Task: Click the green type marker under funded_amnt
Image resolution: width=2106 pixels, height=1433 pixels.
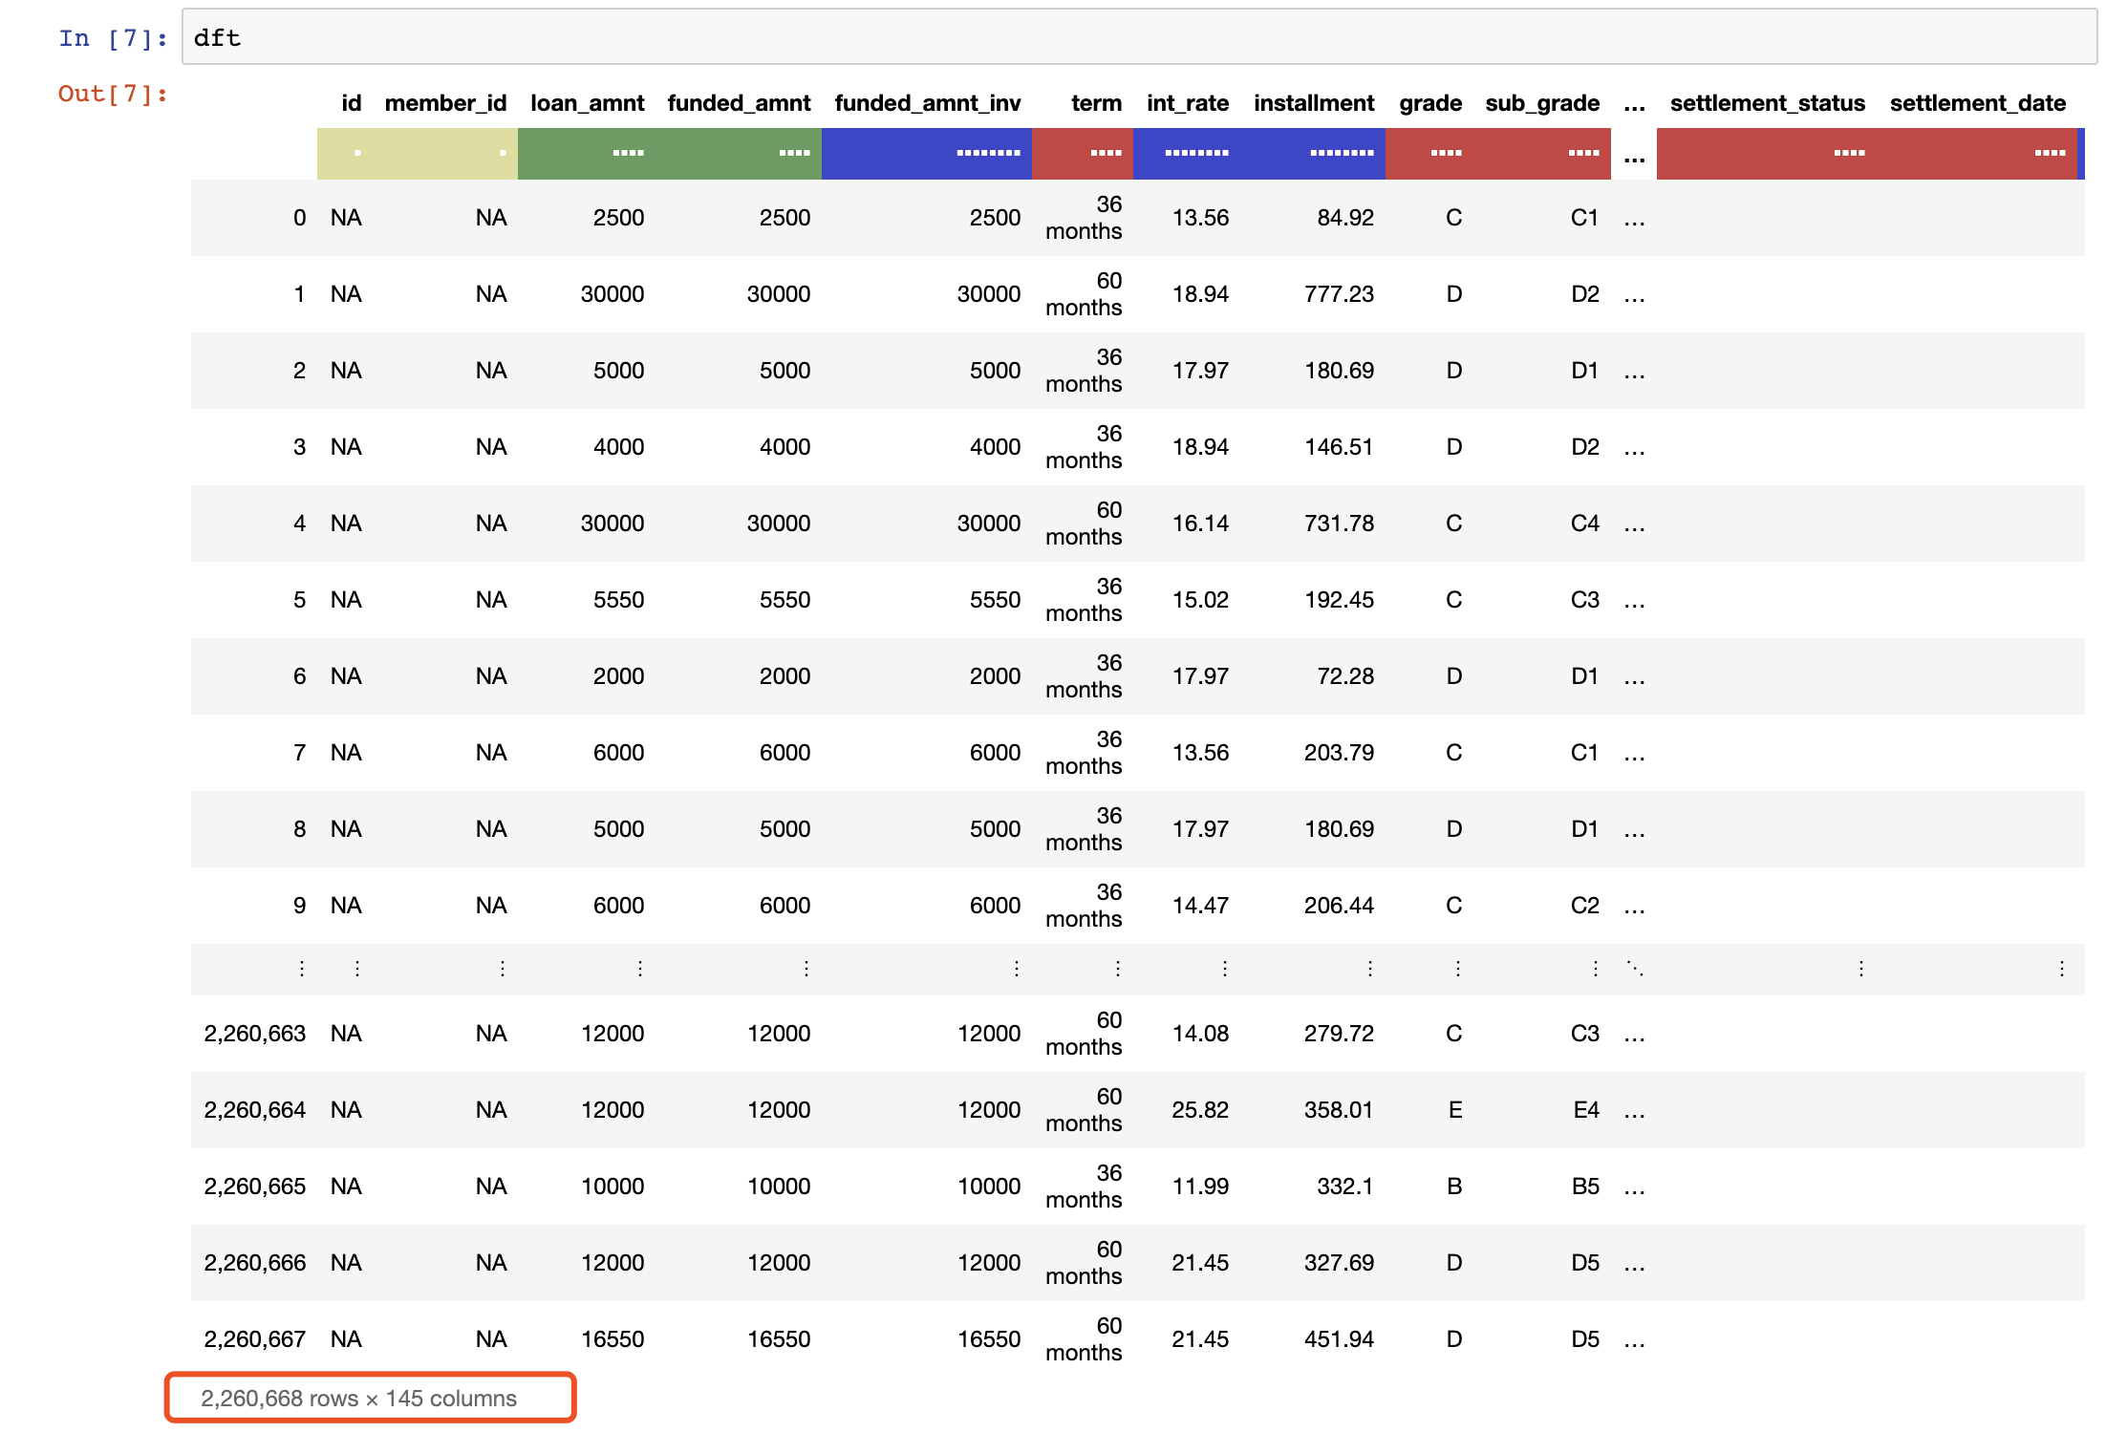Action: point(794,153)
